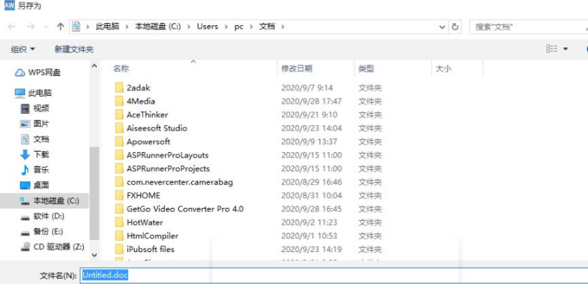Select the HtmlCompiler folder icon
Viewport: 588px width, 284px height.
[x=119, y=236]
